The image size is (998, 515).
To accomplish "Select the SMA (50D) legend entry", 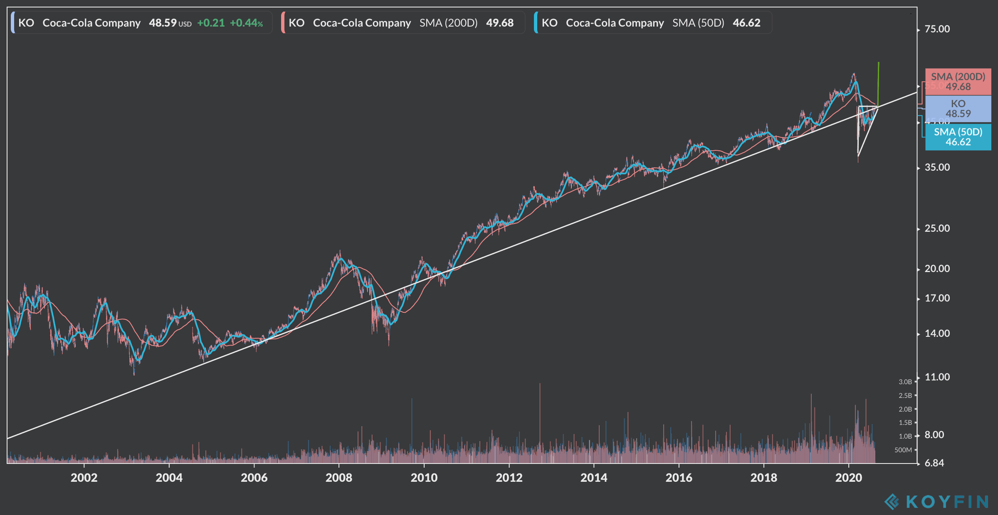I will 653,22.
